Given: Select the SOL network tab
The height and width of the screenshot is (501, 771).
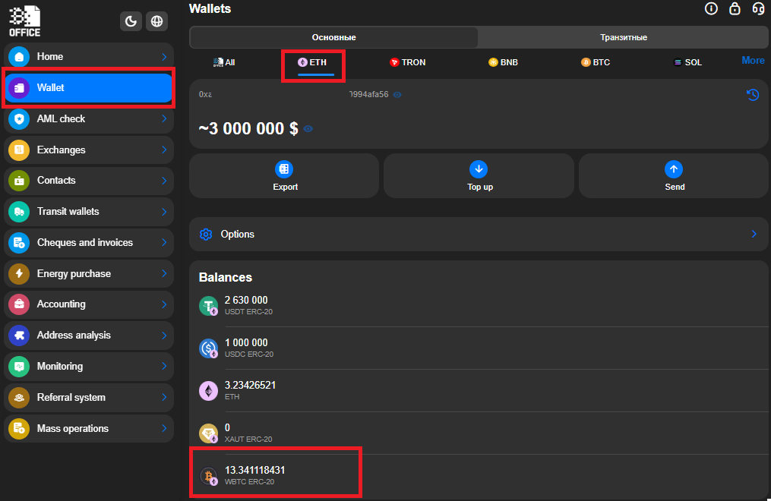Looking at the screenshot, I should [687, 62].
